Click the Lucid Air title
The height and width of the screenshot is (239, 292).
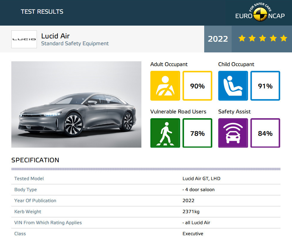[55, 36]
